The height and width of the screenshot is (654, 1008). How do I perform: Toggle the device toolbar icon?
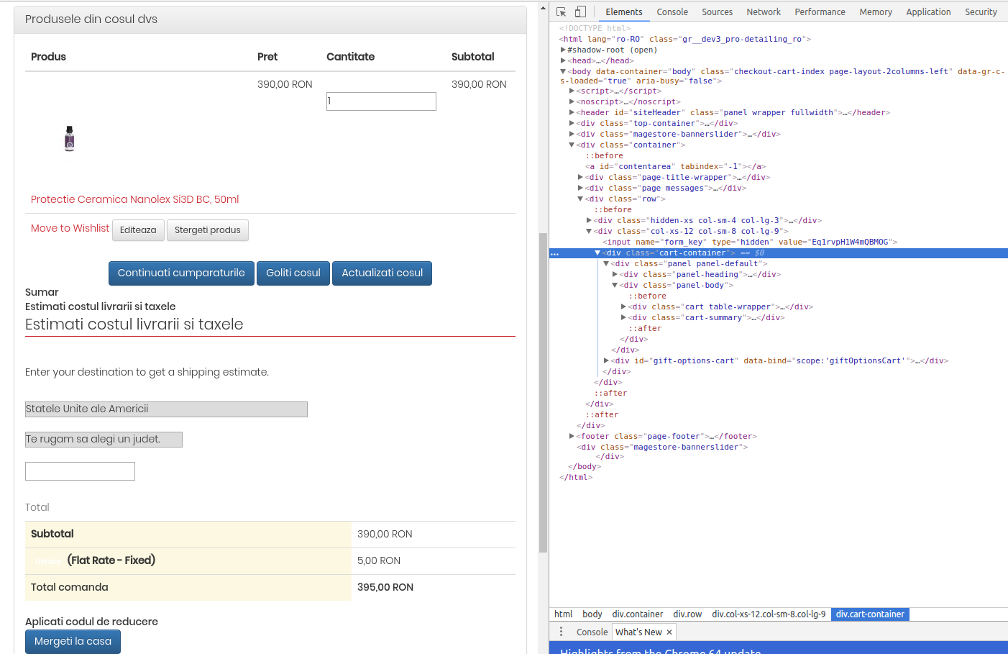click(580, 12)
